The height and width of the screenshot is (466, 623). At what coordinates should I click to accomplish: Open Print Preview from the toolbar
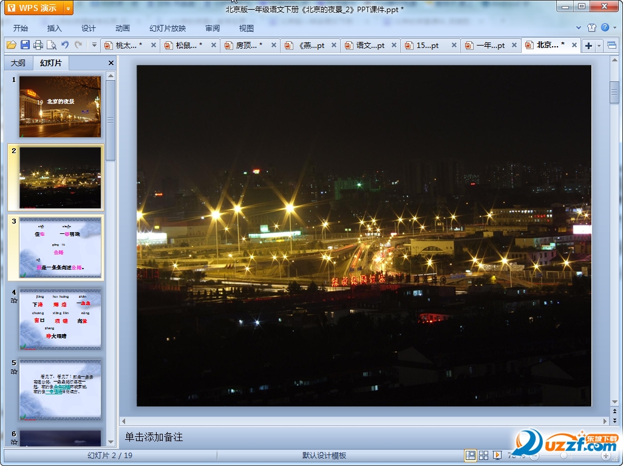(x=51, y=45)
